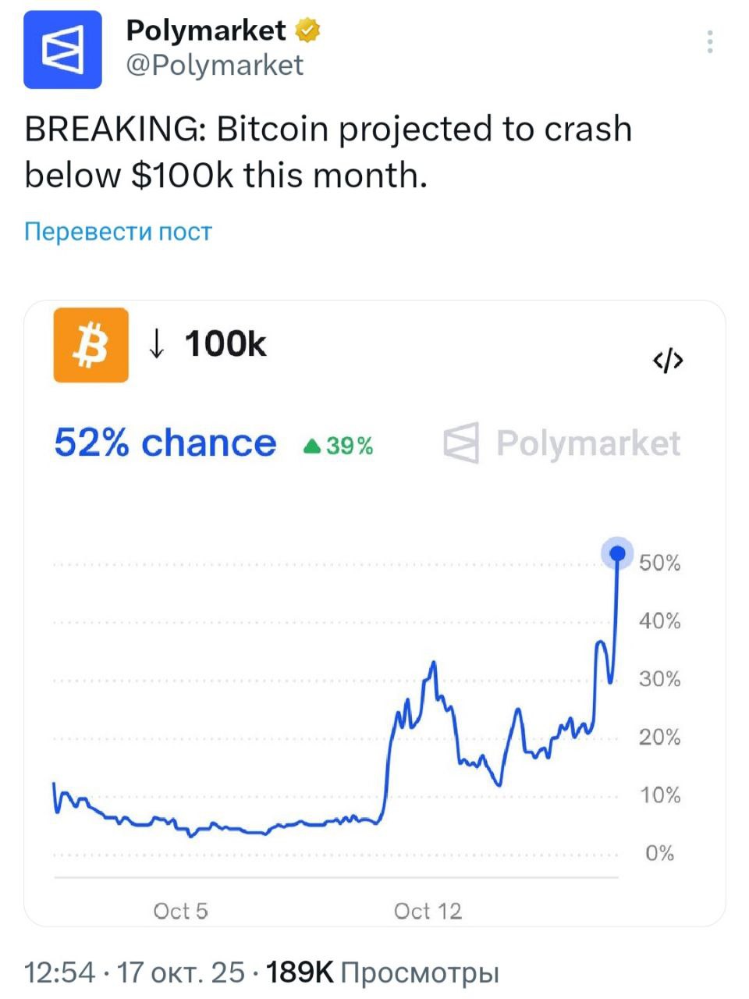Click the green up triangle indicator
The width and height of the screenshot is (749, 999).
tap(312, 446)
